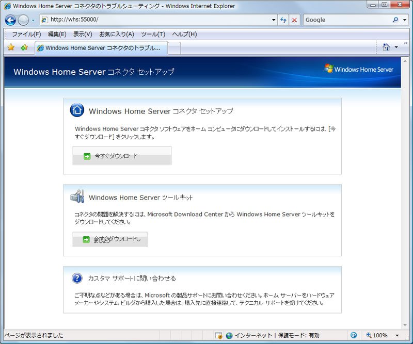Click the page icon in address bar
The image size is (413, 344).
pos(45,20)
